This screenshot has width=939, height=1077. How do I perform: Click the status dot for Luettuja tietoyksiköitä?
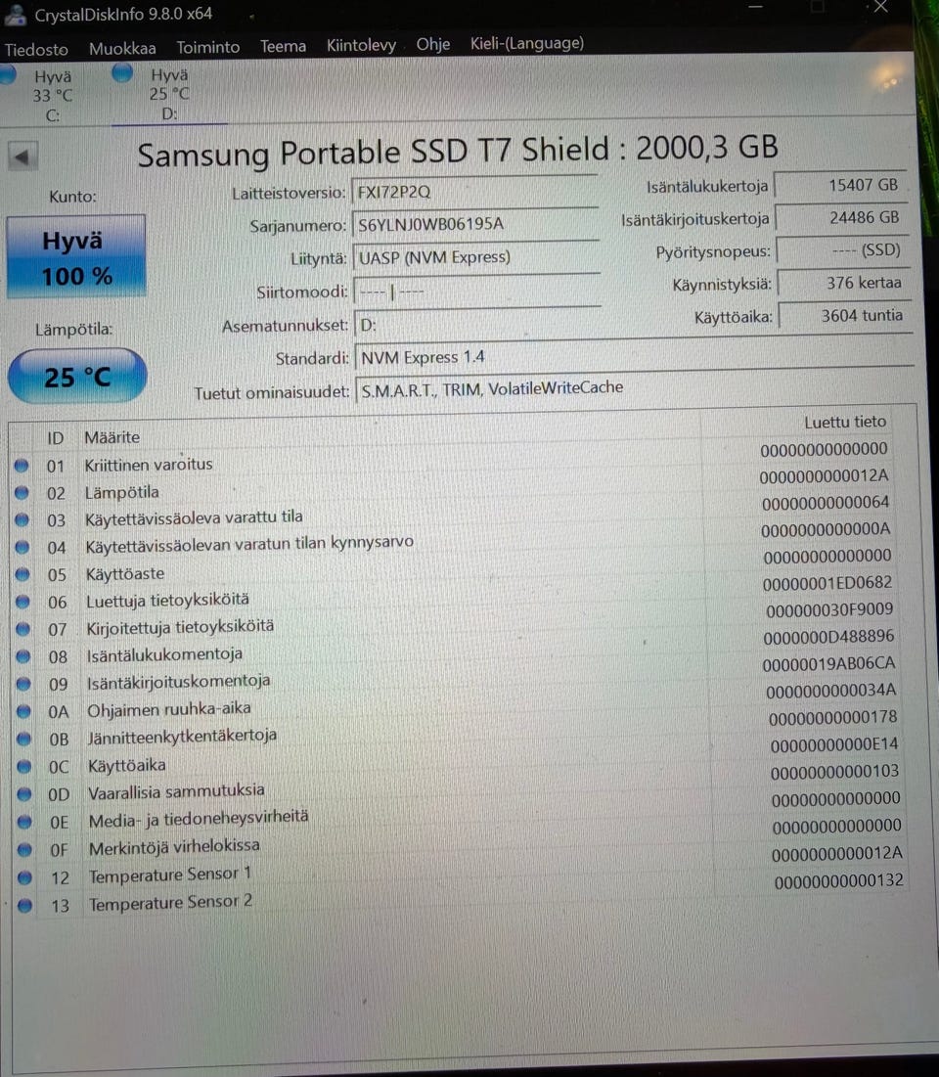click(x=22, y=602)
